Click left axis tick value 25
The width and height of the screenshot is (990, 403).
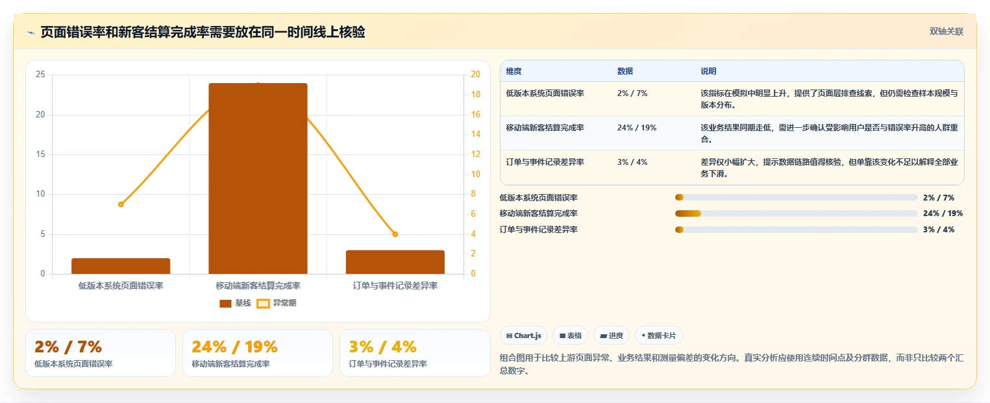pyautogui.click(x=40, y=75)
